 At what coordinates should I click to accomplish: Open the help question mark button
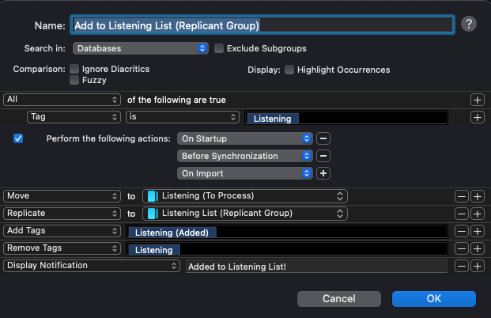468,24
